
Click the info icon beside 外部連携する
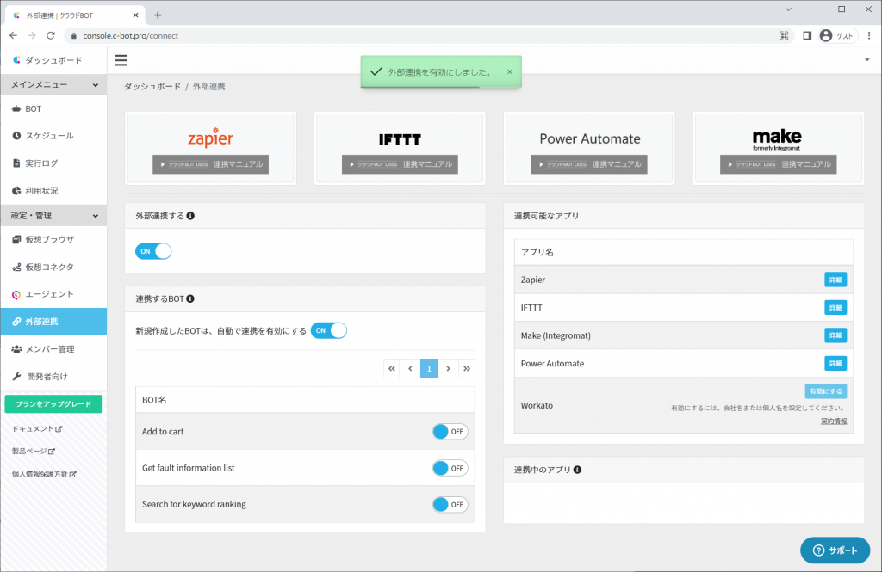[x=190, y=216]
